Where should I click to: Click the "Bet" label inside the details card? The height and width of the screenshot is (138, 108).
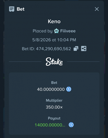pos(54,83)
